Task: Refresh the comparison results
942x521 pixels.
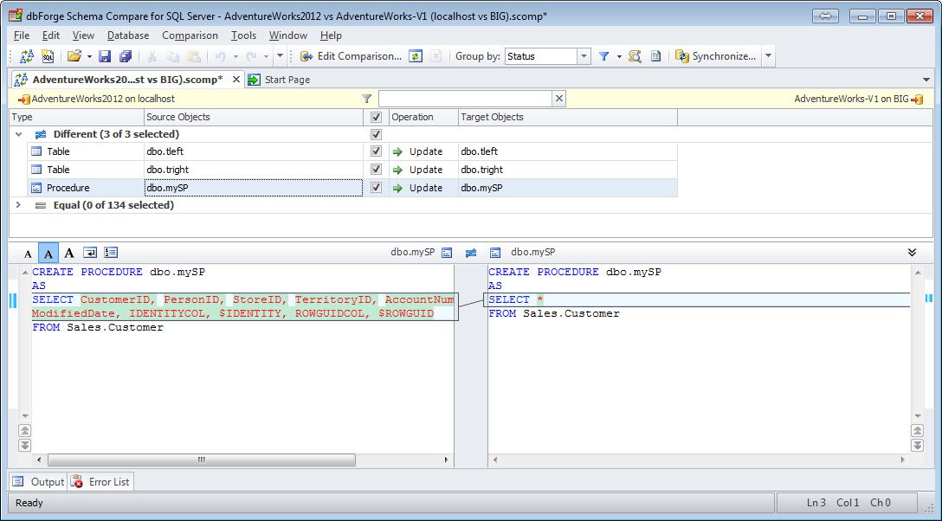Action: click(416, 55)
